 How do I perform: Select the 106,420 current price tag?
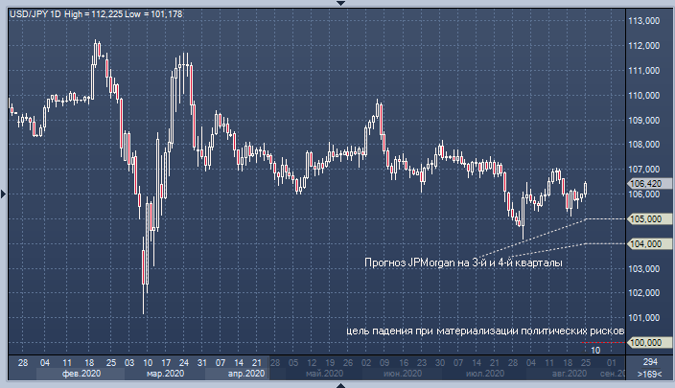(643, 182)
